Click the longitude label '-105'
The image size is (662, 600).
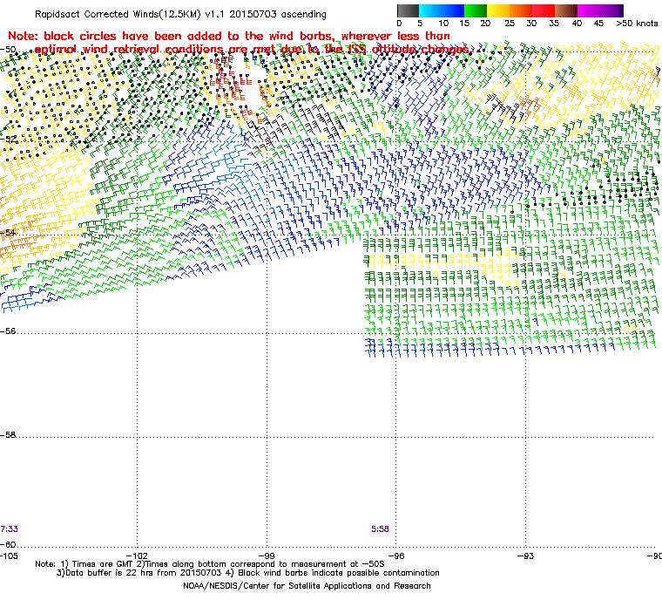click(9, 556)
